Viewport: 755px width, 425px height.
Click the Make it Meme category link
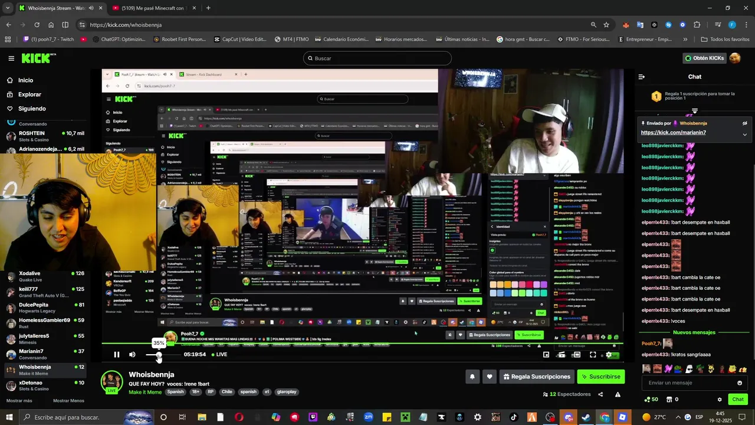145,392
